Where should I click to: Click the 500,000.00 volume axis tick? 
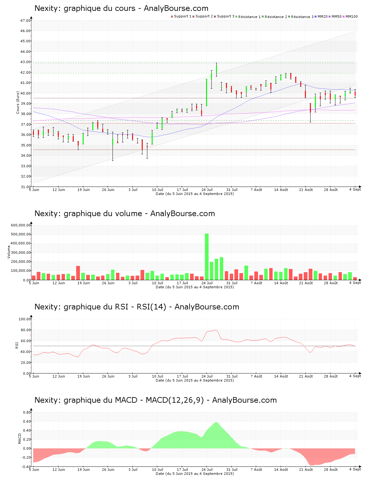click(21, 234)
